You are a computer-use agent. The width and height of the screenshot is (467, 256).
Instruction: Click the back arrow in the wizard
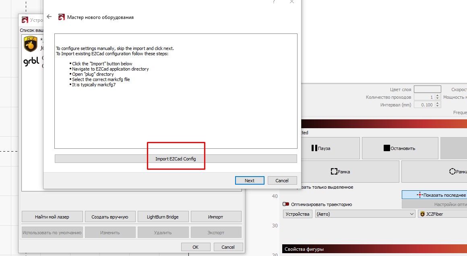point(49,17)
